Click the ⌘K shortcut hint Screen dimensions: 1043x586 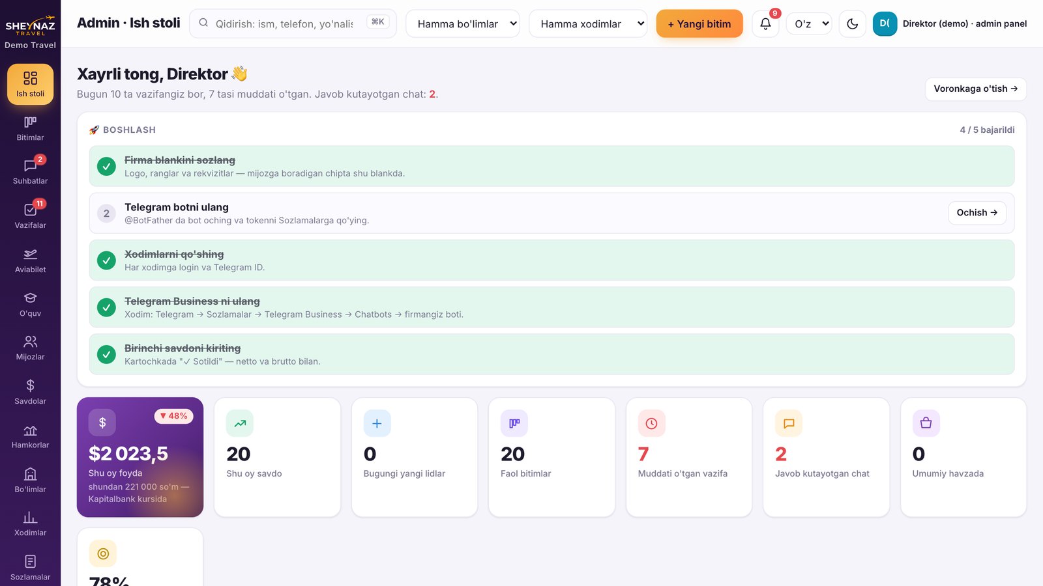tap(377, 22)
